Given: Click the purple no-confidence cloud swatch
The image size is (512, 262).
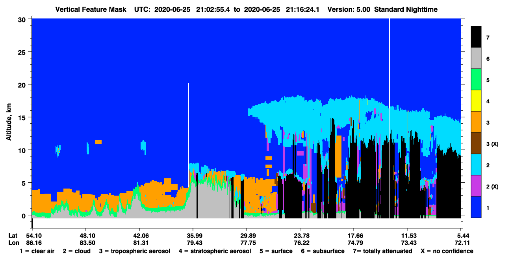Looking at the screenshot, I should (476, 186).
